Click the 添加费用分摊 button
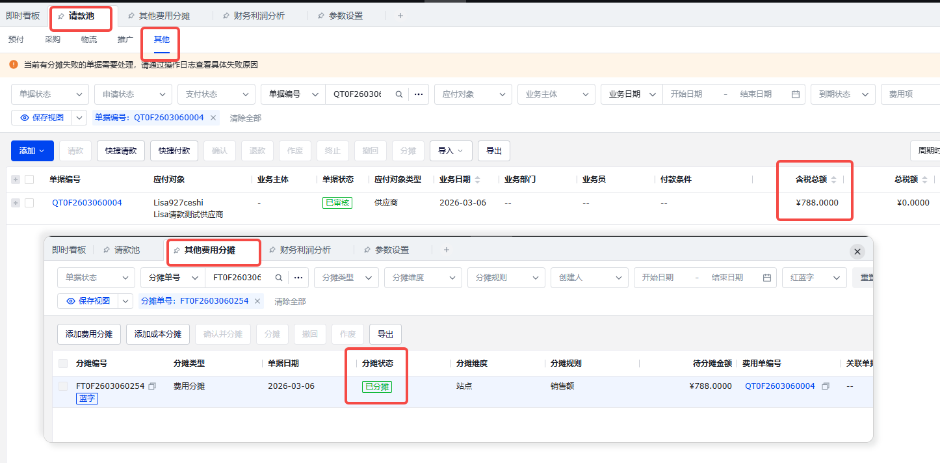940x463 pixels. tap(89, 334)
